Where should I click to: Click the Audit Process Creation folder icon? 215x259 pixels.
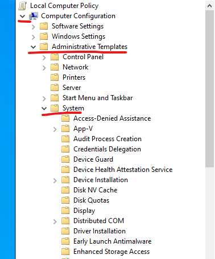65,139
